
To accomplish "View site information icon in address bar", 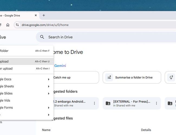I will click(x=17, y=25).
